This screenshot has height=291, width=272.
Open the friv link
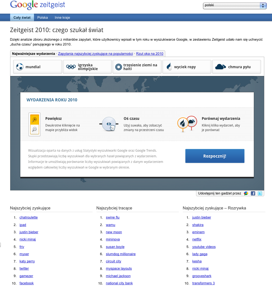22,247
